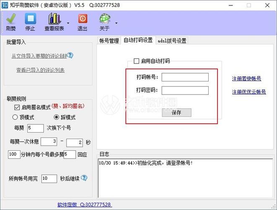Screen dimensions: 277x210
Task: Click the 刷赞 green checkmark icon
Action: click(x=11, y=18)
